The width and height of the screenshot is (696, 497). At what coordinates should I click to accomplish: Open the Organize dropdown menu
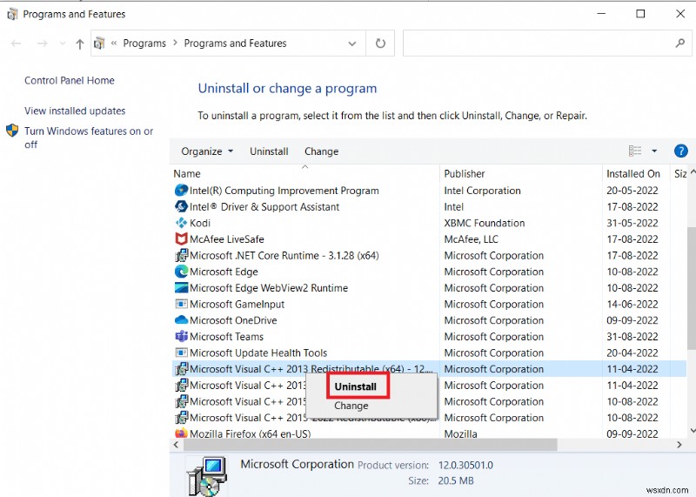point(207,151)
